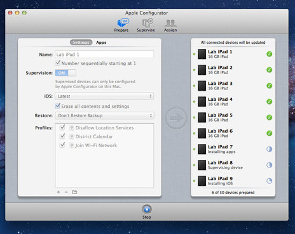The width and height of the screenshot is (295, 234).
Task: Close the Apple Configurator window
Action: [10, 13]
